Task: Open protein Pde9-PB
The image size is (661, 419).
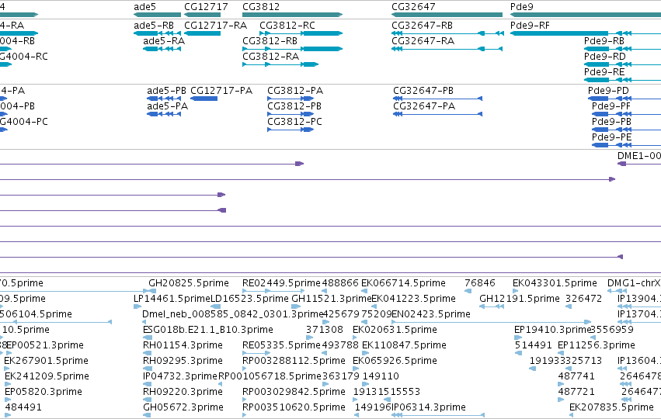Action: click(611, 122)
